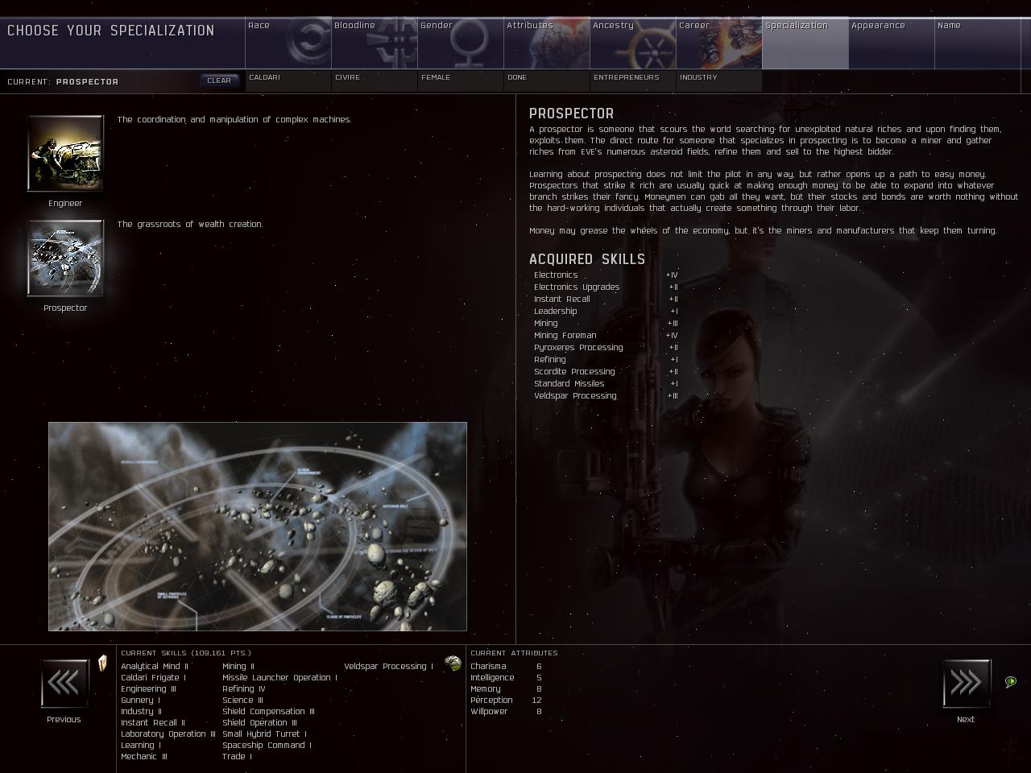Click Learning I in current skills

coord(141,746)
